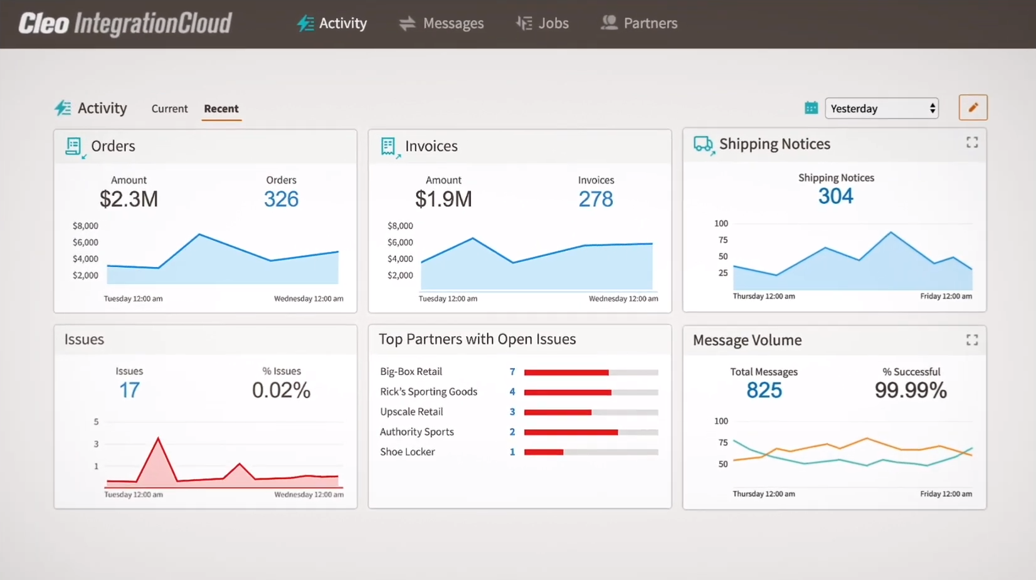Click Upscale Retail issue count 3
The width and height of the screenshot is (1036, 580).
tap(512, 412)
